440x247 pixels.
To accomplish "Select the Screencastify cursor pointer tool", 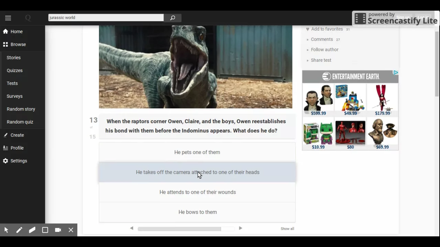I will [6, 230].
